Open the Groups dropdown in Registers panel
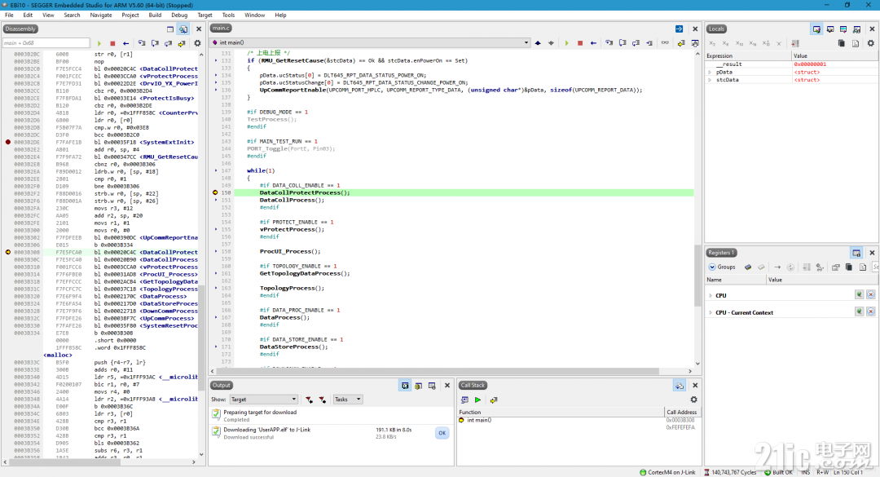Viewport: 880px width, 477px height. click(x=722, y=267)
